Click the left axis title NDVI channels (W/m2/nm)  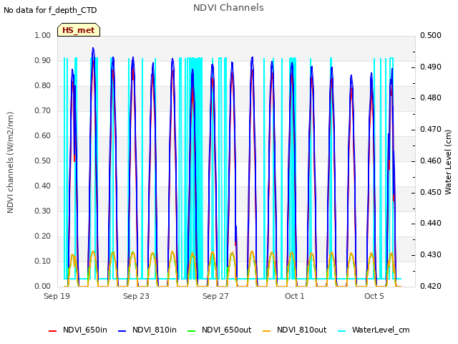(10, 163)
